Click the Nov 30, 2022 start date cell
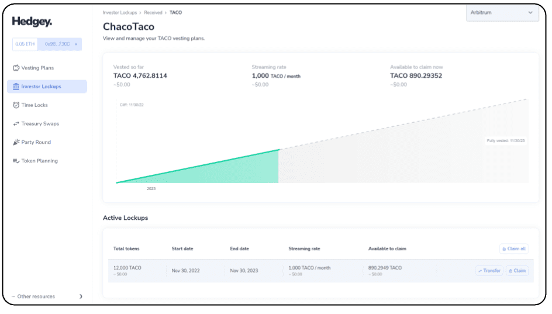Viewport: 552px width, 314px height. [185, 271]
